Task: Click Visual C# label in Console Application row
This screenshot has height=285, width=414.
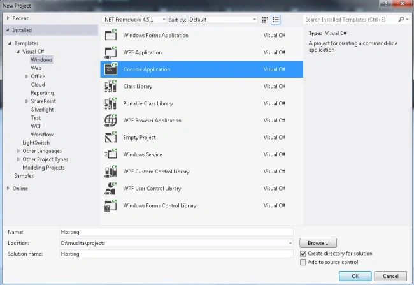Action: (275, 69)
